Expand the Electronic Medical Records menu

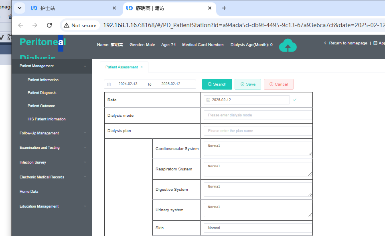(x=52, y=177)
